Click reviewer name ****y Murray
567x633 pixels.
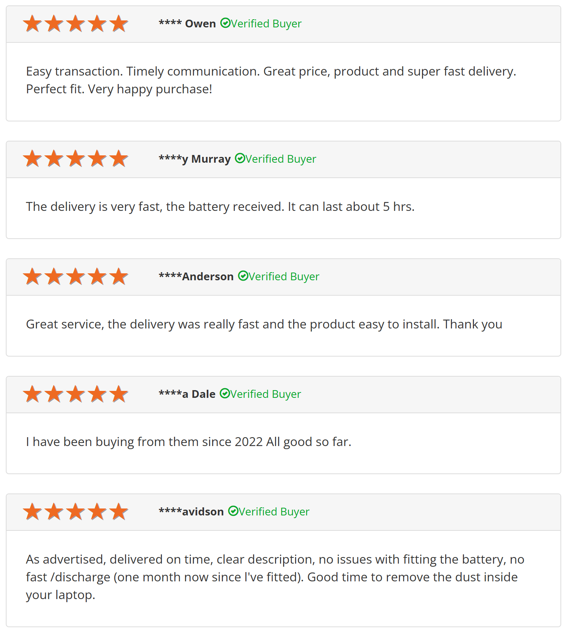point(195,159)
